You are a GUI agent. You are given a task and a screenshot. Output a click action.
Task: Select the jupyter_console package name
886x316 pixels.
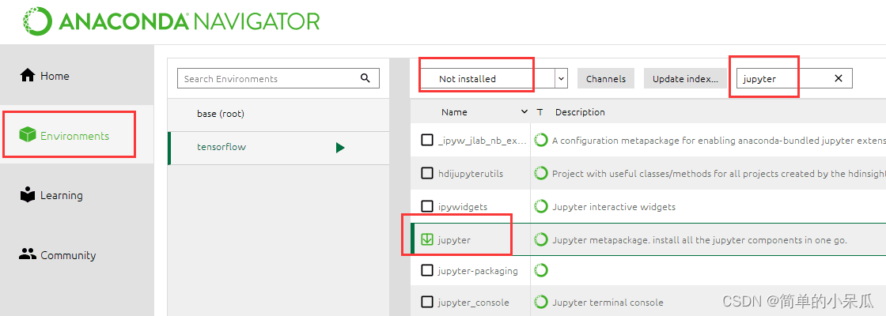tap(474, 303)
